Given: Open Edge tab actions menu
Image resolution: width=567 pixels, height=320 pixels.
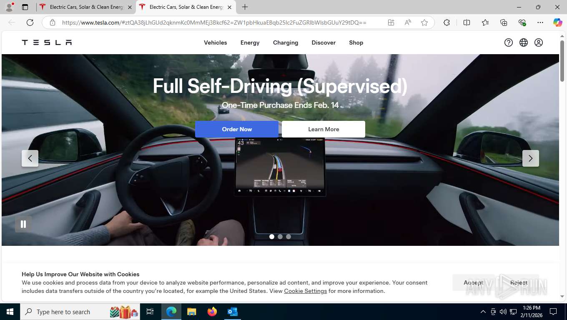Looking at the screenshot, I should pos(25,7).
